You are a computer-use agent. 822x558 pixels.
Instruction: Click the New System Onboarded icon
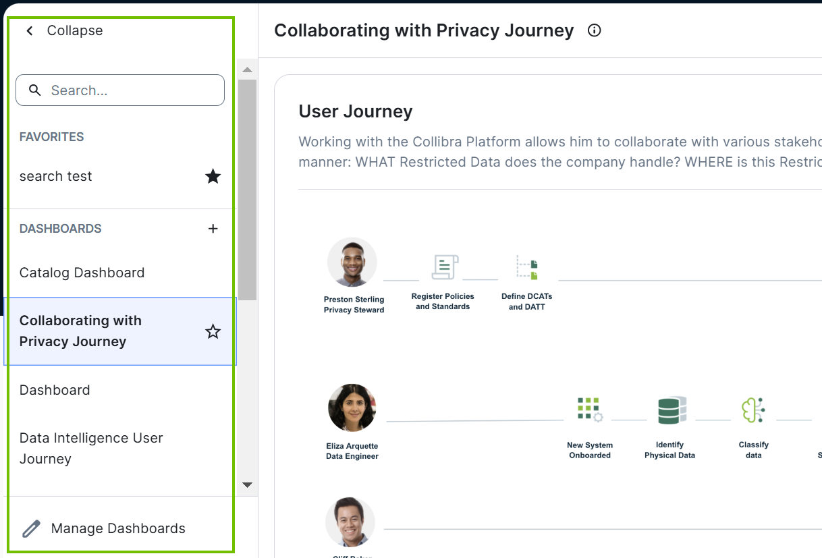point(589,410)
